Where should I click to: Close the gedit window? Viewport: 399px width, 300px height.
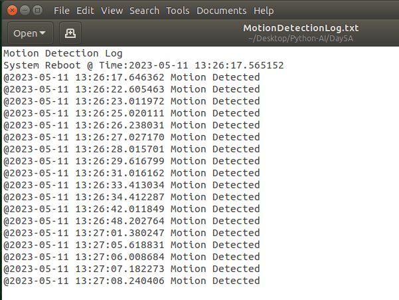11,11
